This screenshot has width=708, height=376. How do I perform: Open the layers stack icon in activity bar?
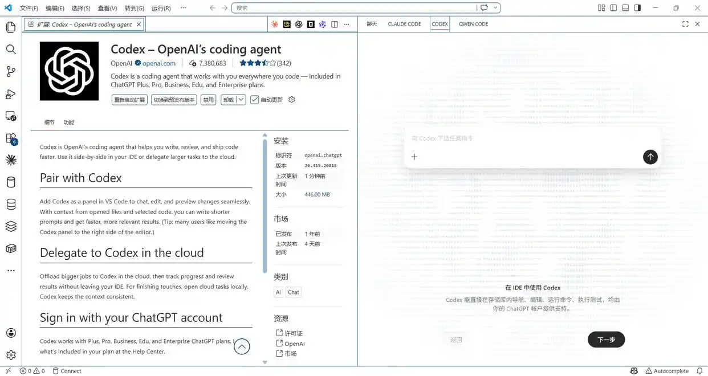click(11, 226)
